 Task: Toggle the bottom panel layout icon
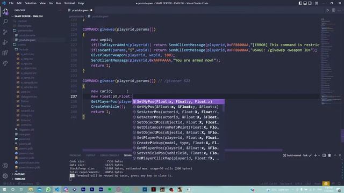tap(305, 3)
